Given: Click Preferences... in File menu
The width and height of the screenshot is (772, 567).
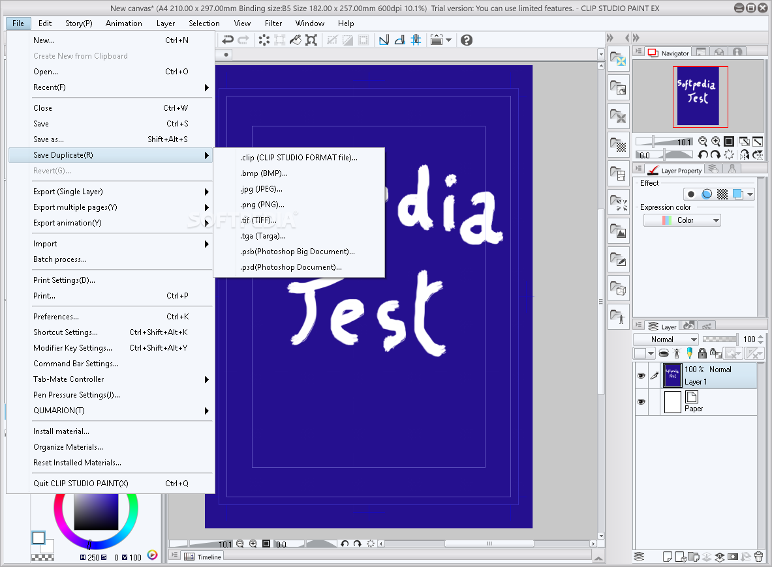Looking at the screenshot, I should click(110, 316).
